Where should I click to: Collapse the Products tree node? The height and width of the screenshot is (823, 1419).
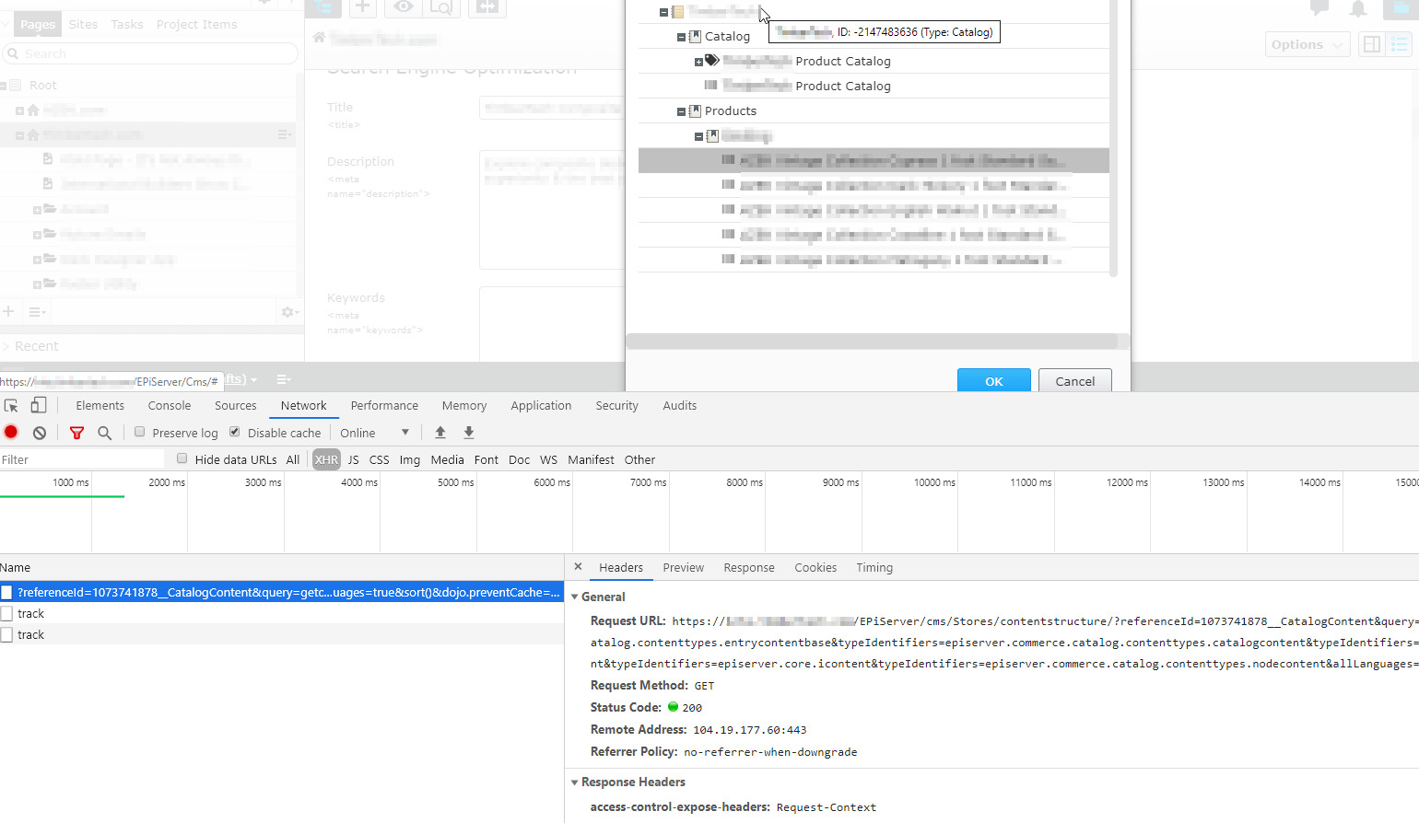[682, 111]
